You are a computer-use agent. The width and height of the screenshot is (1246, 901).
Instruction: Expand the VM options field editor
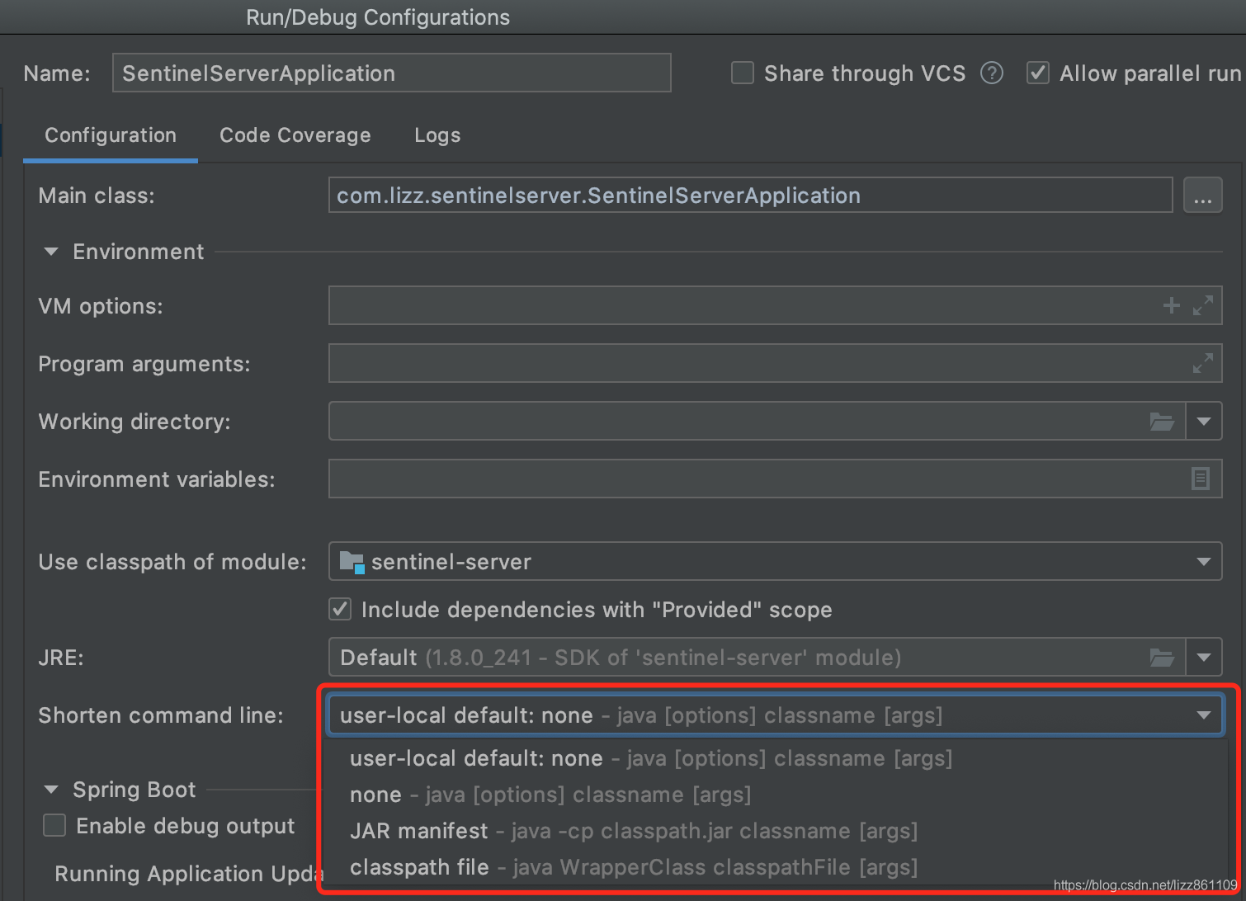(x=1203, y=305)
